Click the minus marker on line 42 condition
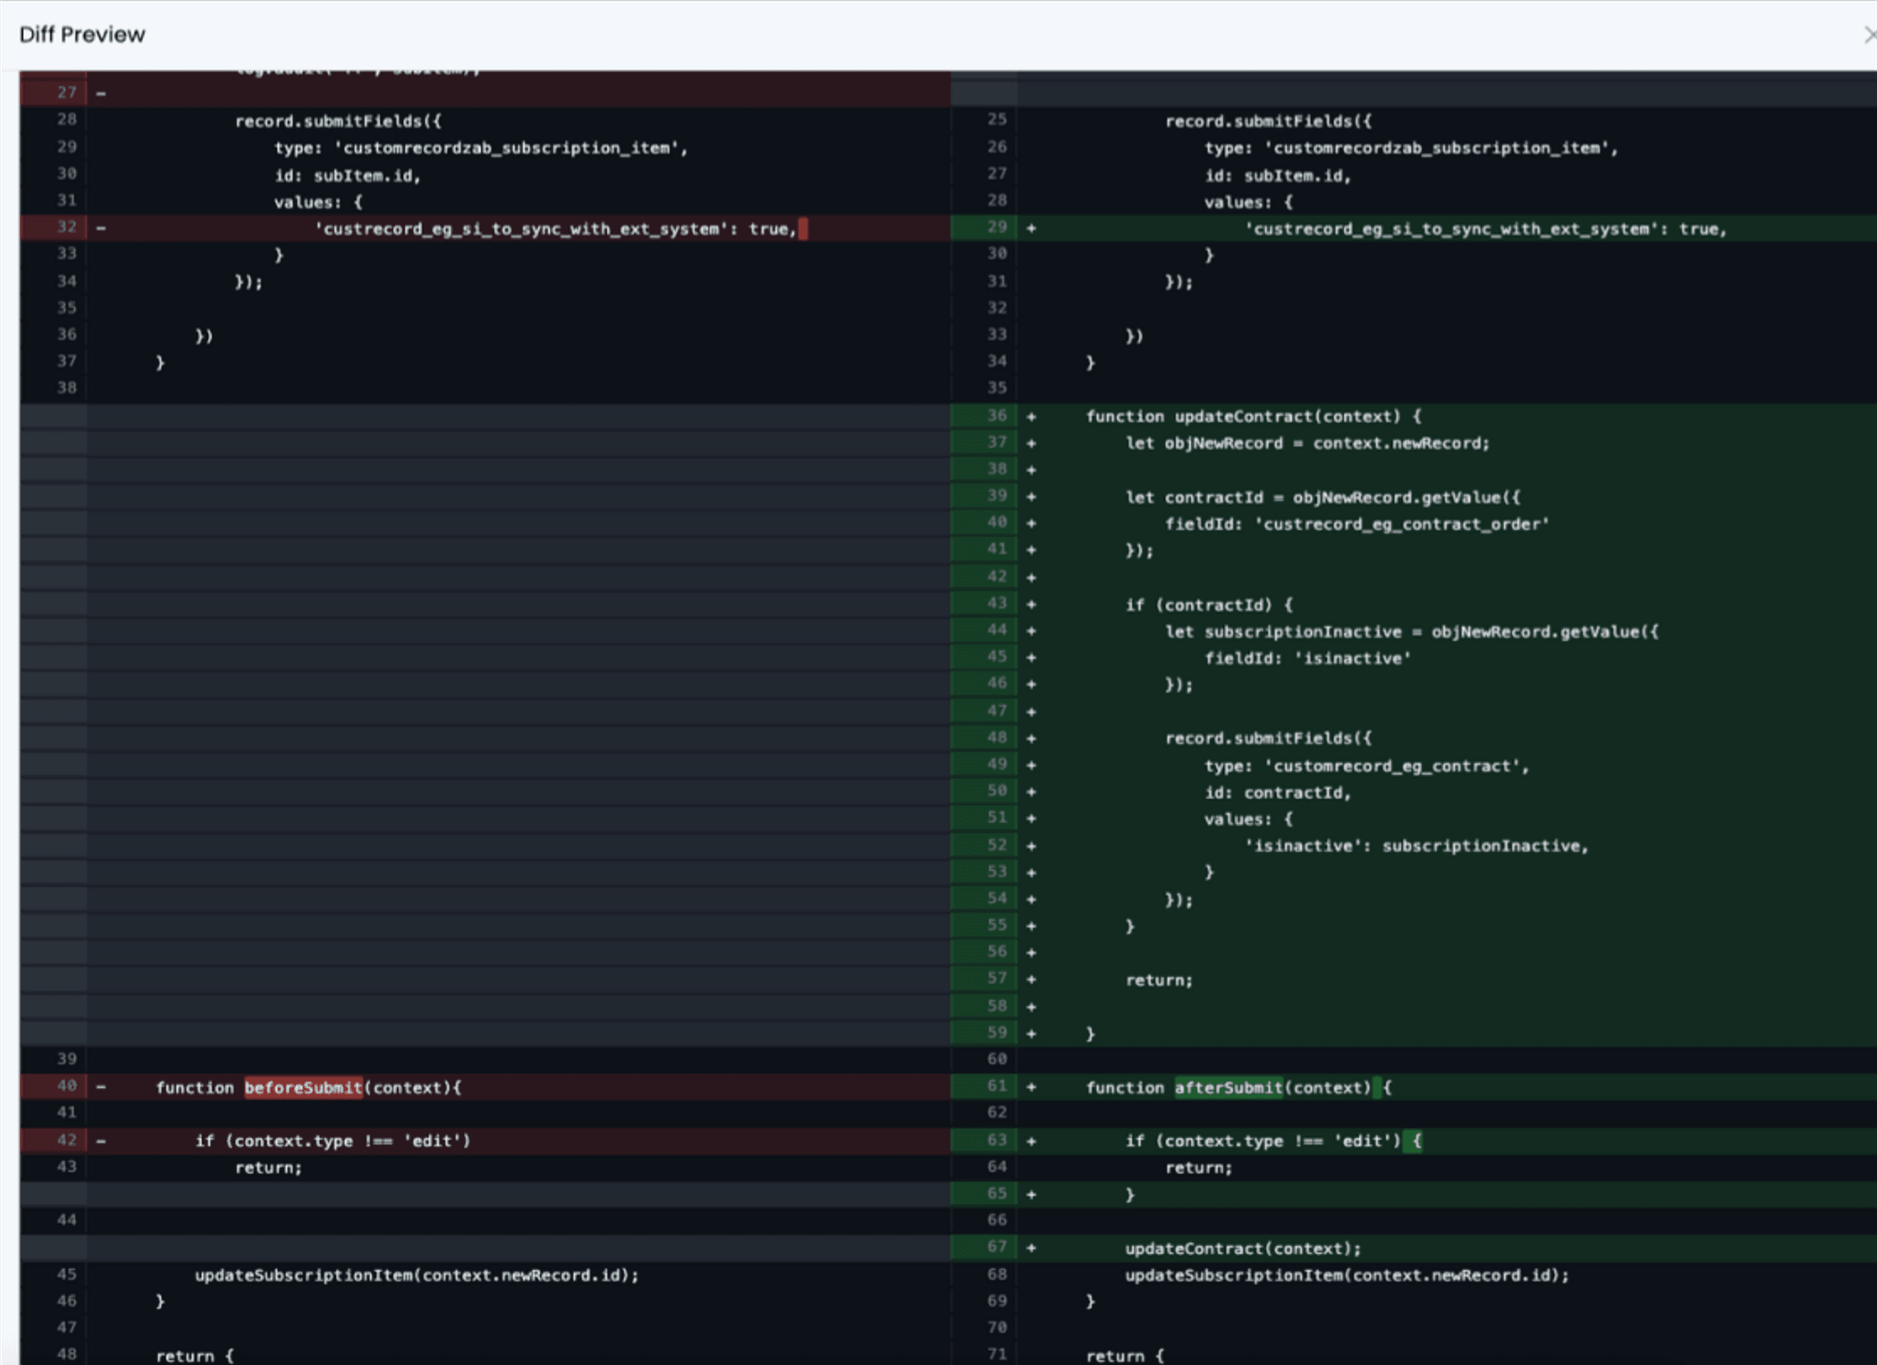1877x1365 pixels. [x=100, y=1140]
